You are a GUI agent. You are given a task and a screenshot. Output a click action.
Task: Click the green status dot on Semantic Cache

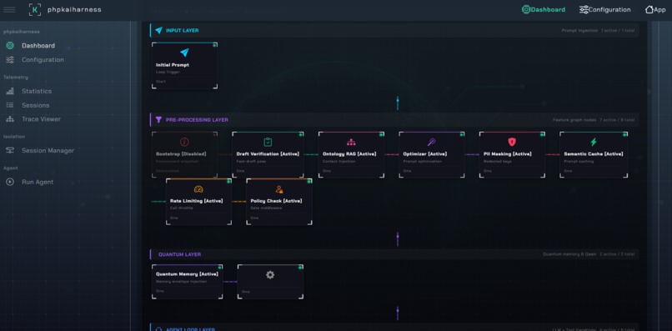pyautogui.click(x=624, y=134)
